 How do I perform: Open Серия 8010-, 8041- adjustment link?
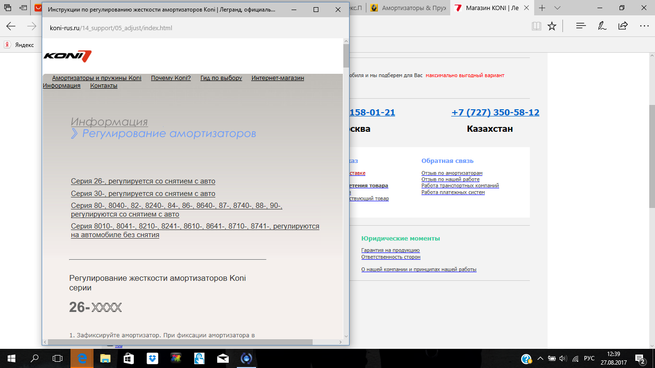[195, 230]
